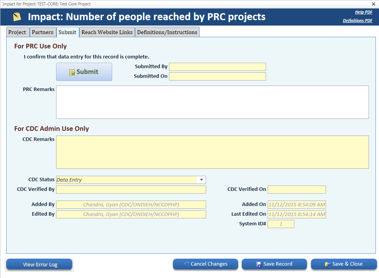
Task: Open the Partners tab
Action: point(43,32)
